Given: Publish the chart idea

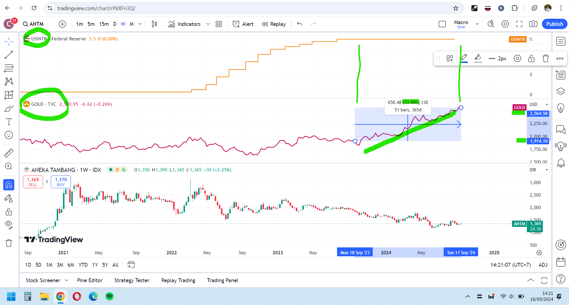Looking at the screenshot, I should click(554, 24).
